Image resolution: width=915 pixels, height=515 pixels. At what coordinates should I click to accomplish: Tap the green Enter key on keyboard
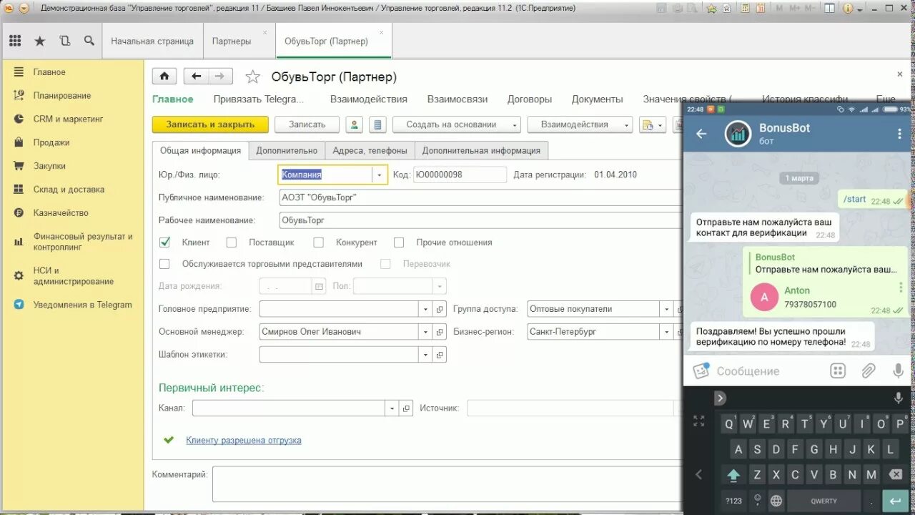pos(894,501)
